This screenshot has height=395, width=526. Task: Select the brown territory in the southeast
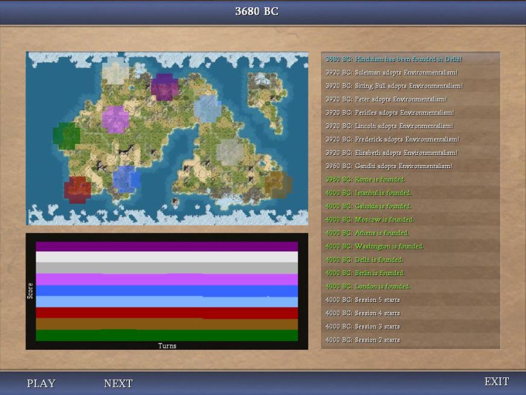click(x=279, y=184)
